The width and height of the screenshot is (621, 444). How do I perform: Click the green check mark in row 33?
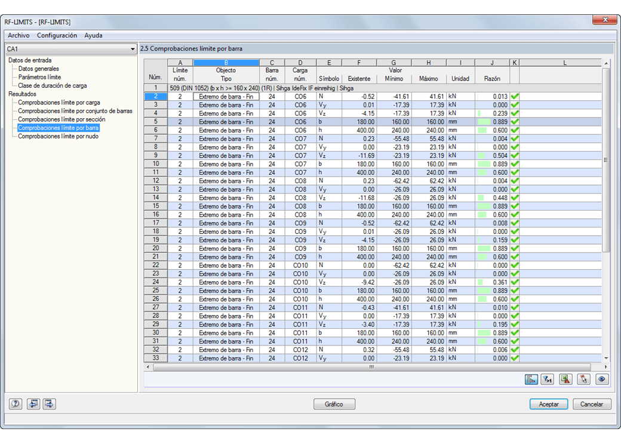pos(515,358)
